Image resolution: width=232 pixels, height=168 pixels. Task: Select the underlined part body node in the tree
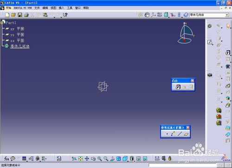[20, 46]
